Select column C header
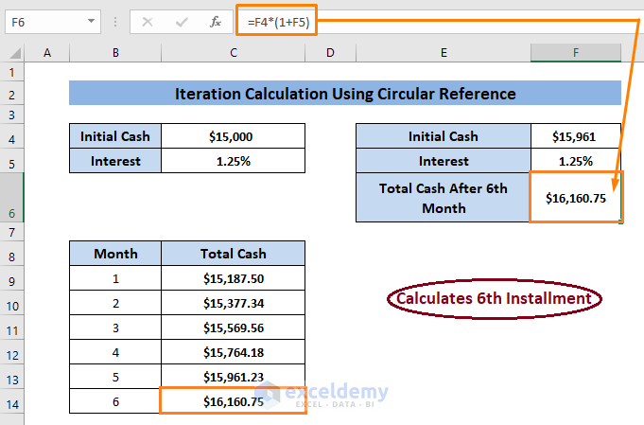This screenshot has width=644, height=425. (x=233, y=51)
